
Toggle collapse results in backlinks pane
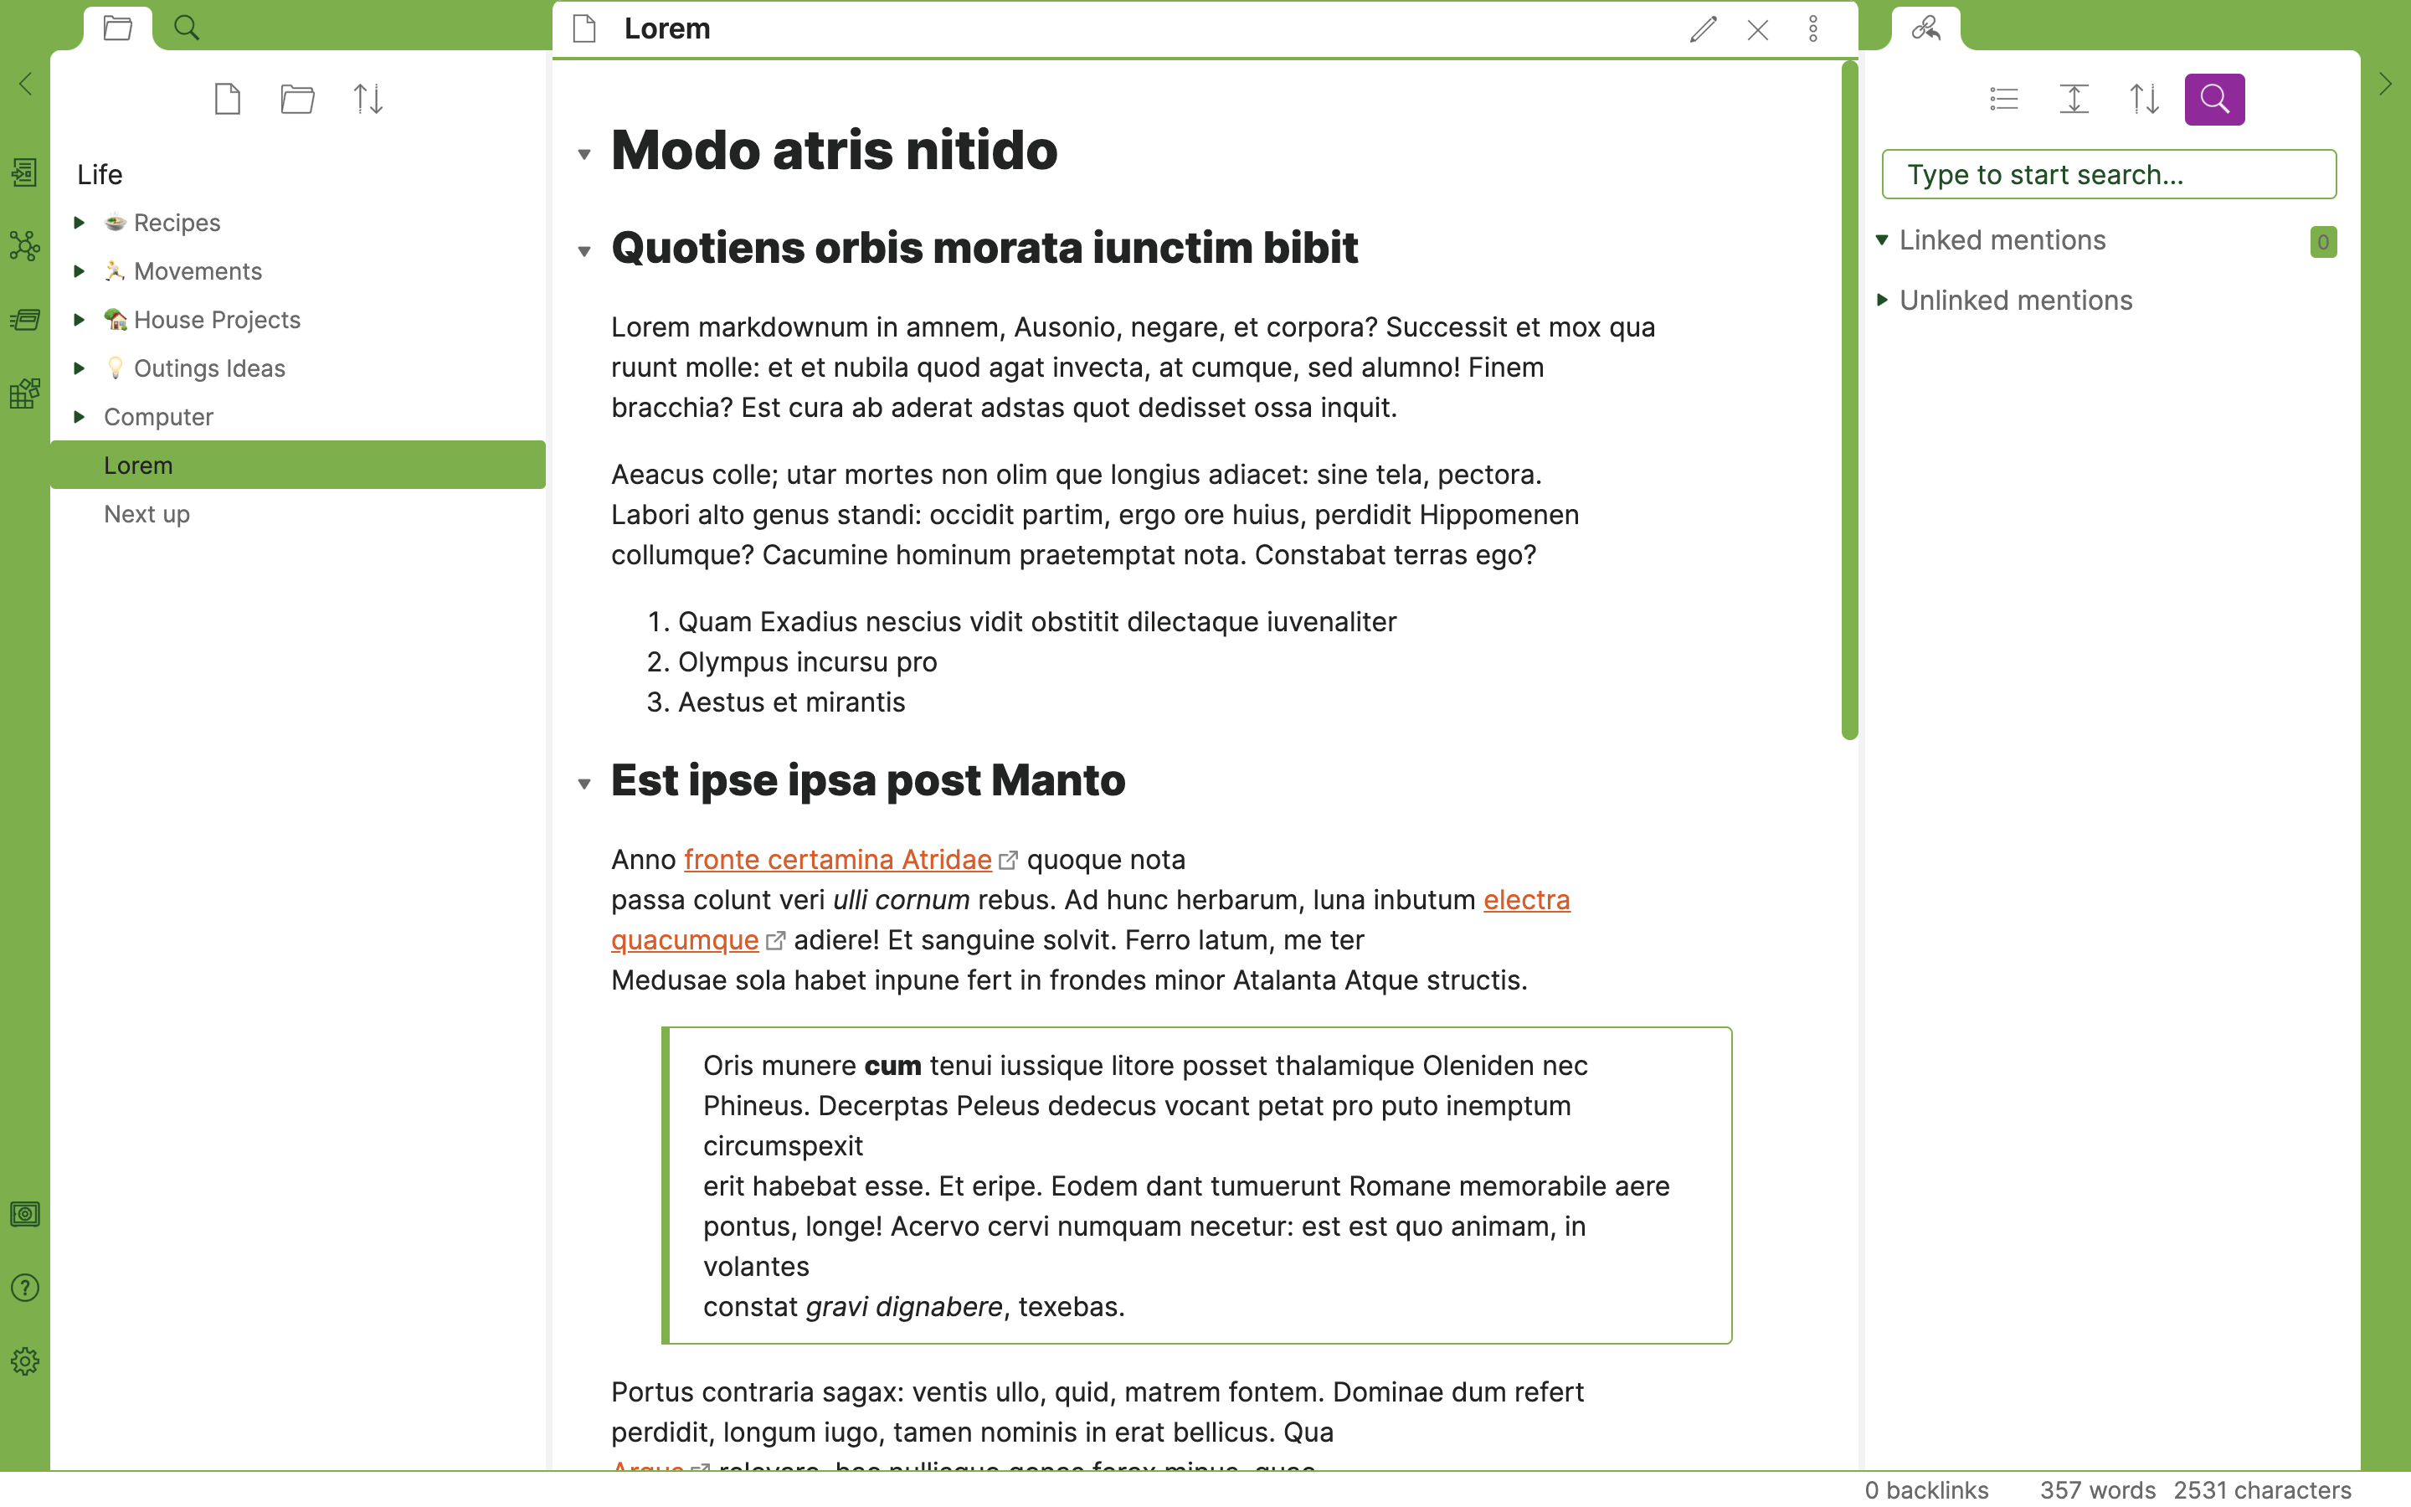(2003, 99)
